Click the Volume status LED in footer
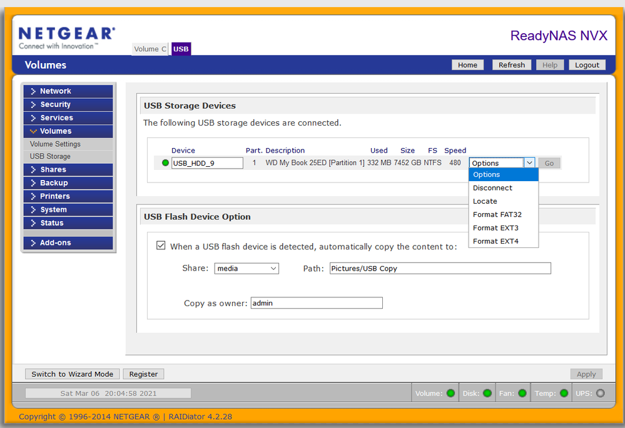The width and height of the screenshot is (625, 428). (450, 394)
